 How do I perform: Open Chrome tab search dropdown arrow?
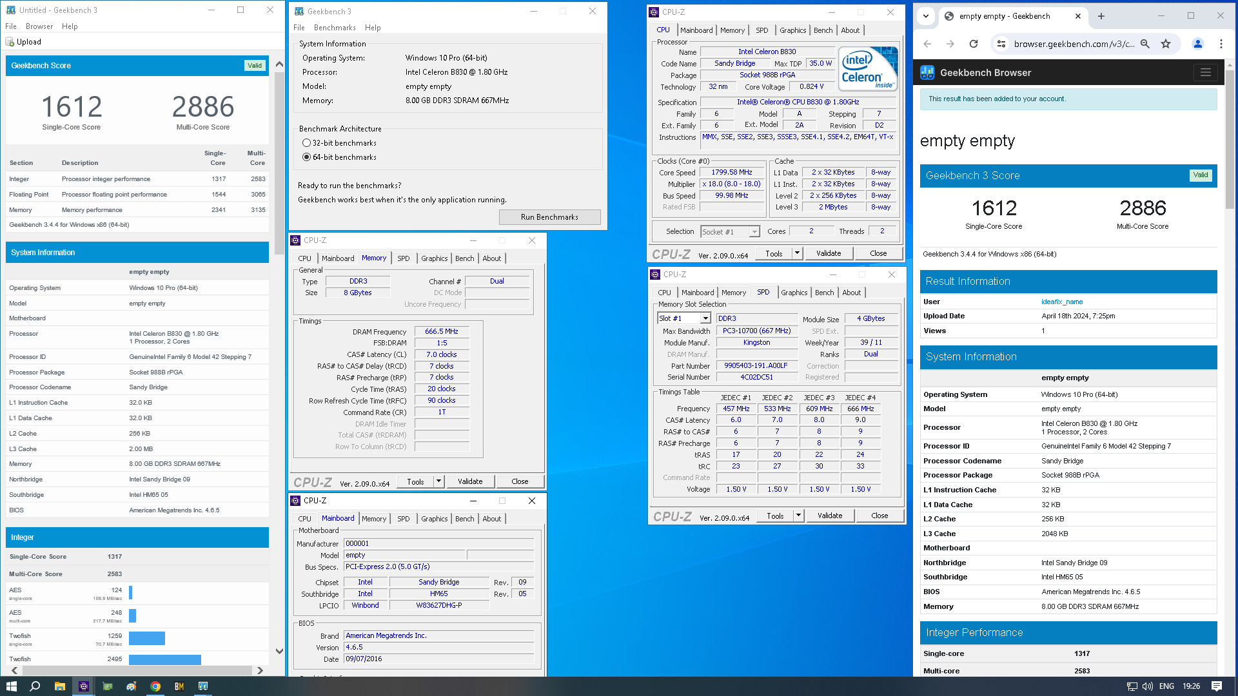tap(926, 16)
